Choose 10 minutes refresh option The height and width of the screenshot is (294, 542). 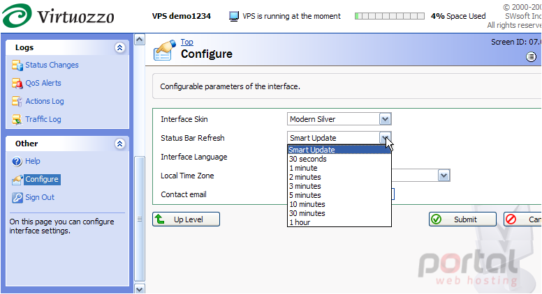click(x=339, y=204)
